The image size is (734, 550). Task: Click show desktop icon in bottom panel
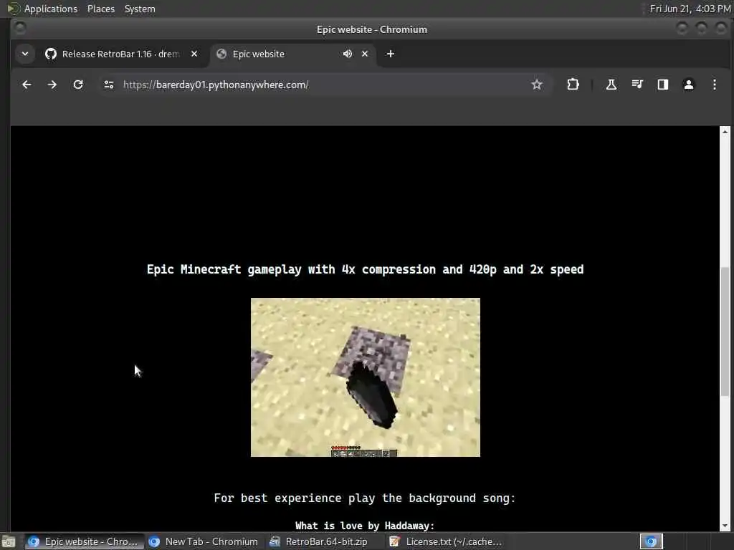(9, 542)
